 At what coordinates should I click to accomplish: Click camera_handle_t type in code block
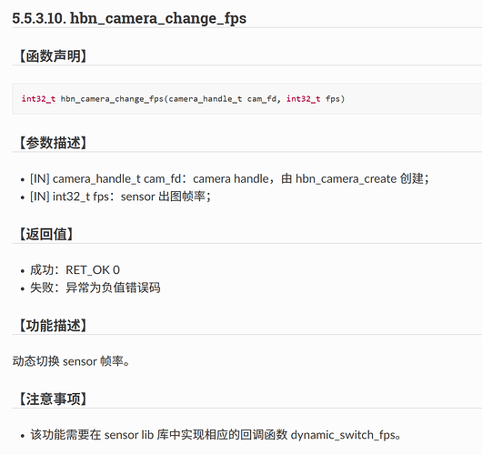click(206, 99)
